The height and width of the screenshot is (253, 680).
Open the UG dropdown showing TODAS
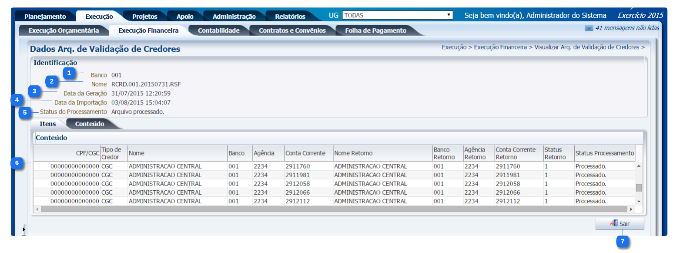[x=397, y=15]
